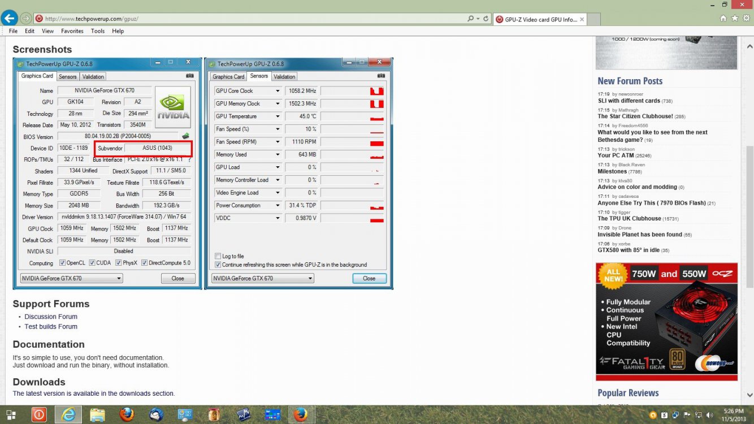Uncheck the OpenCL computing checkbox
Screen dimensions: 754x424
coord(62,262)
